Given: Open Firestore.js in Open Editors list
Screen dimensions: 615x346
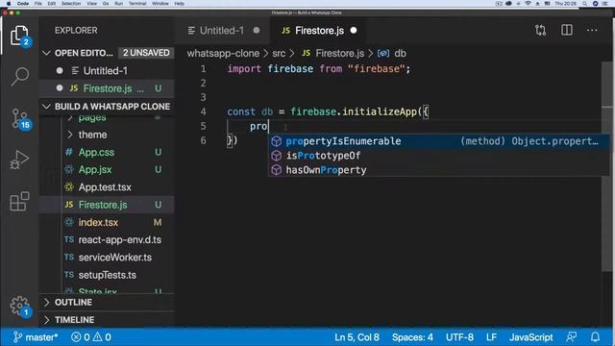Looking at the screenshot, I should coord(107,88).
